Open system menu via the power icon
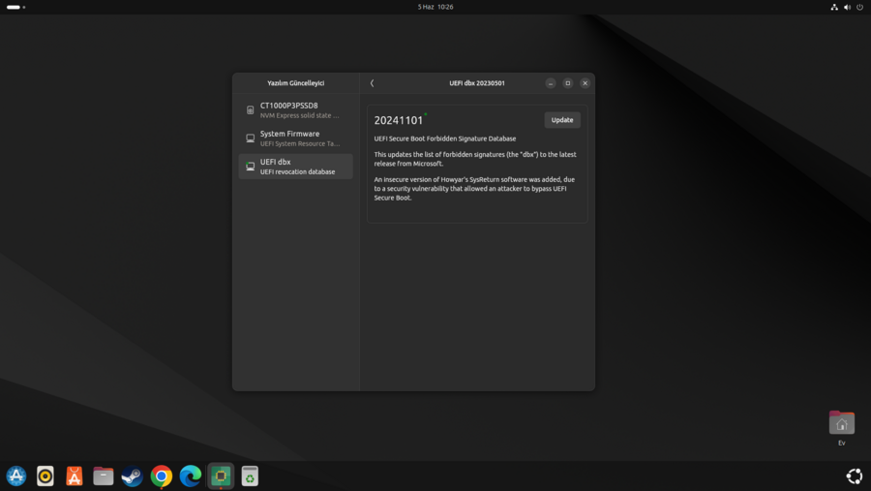The width and height of the screenshot is (871, 491). point(859,7)
